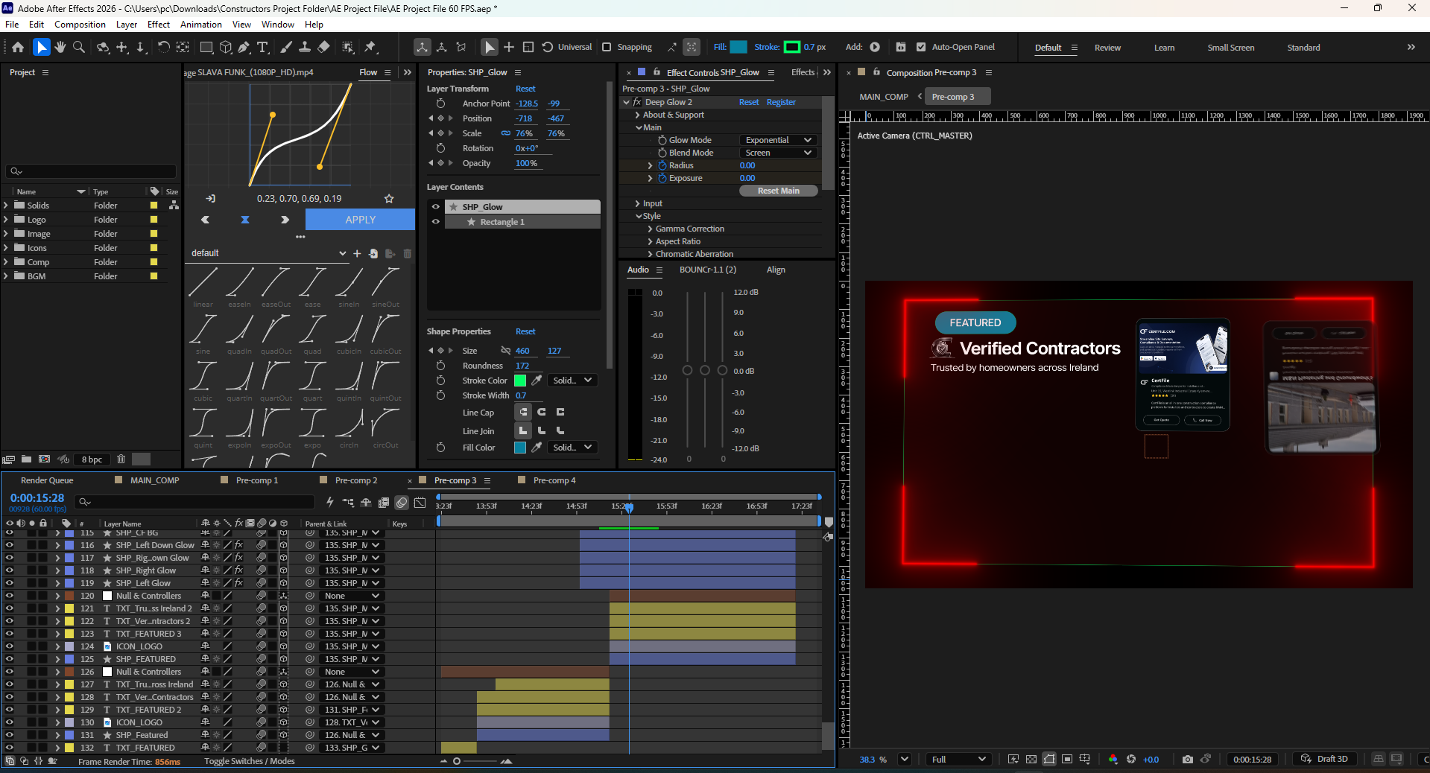Click the timeline layer search field
The image size is (1430, 773).
click(195, 502)
